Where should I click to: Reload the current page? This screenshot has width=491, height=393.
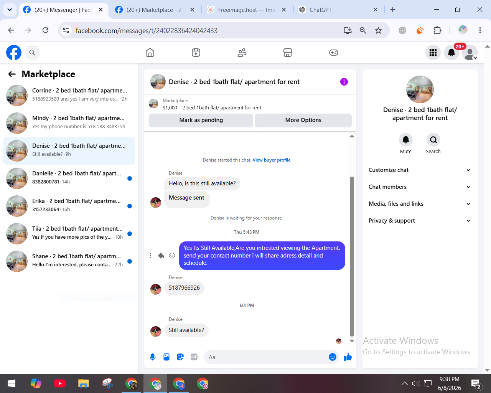coord(45,30)
